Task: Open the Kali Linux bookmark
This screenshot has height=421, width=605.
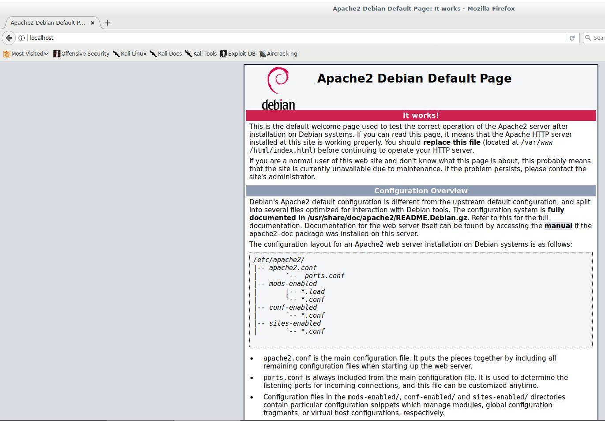Action: (130, 54)
